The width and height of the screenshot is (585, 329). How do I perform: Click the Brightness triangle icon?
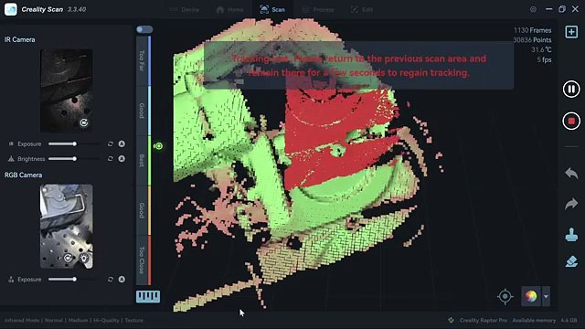11,158
